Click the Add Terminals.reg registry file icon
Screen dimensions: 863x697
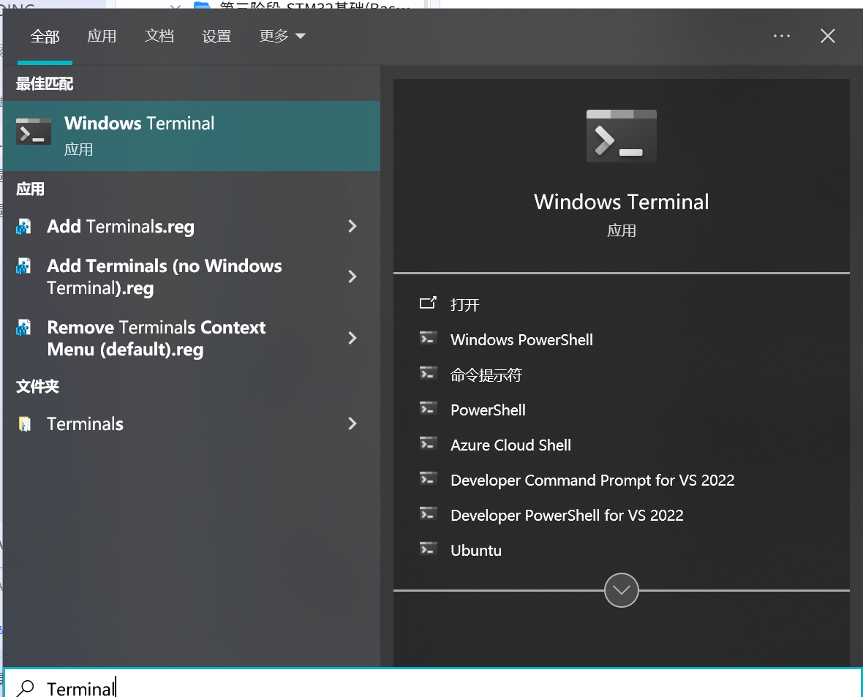click(x=23, y=226)
